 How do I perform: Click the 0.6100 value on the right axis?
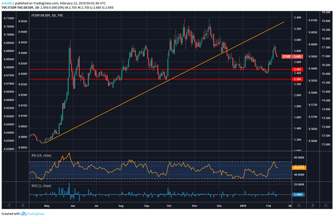pyautogui.click(x=313, y=20)
